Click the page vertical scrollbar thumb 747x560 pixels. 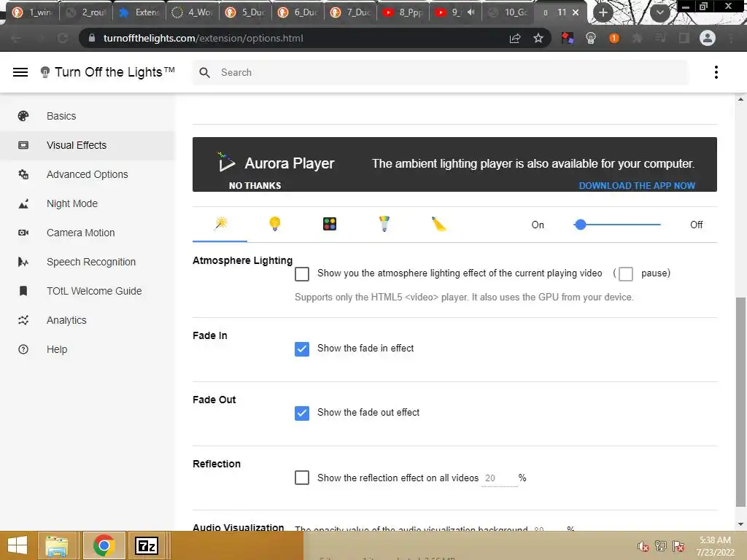(740, 402)
